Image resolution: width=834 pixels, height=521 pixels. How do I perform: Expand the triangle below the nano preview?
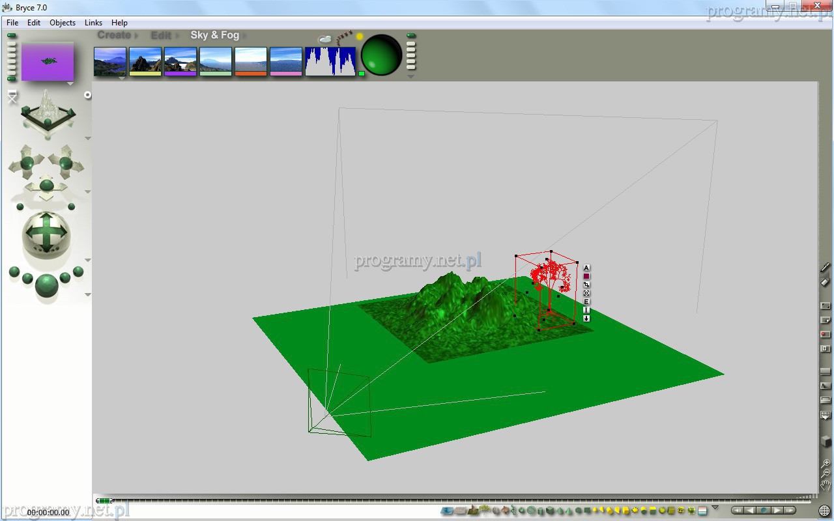click(x=70, y=84)
